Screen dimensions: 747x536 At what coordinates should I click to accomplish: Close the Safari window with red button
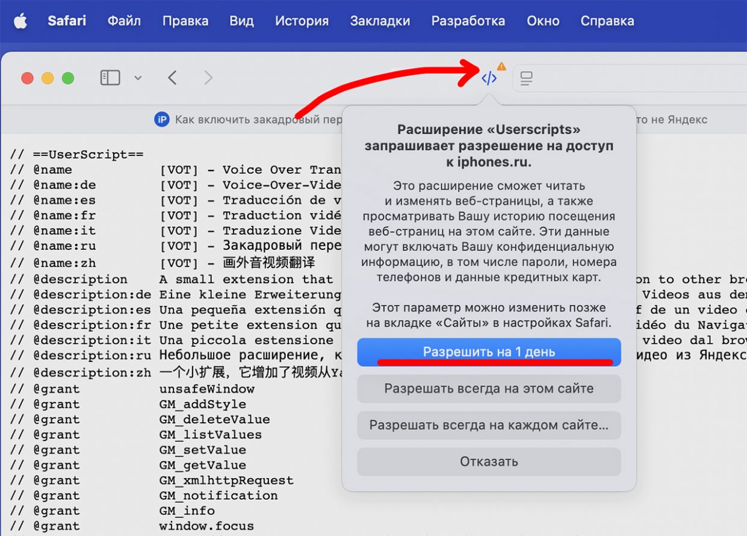[27, 78]
